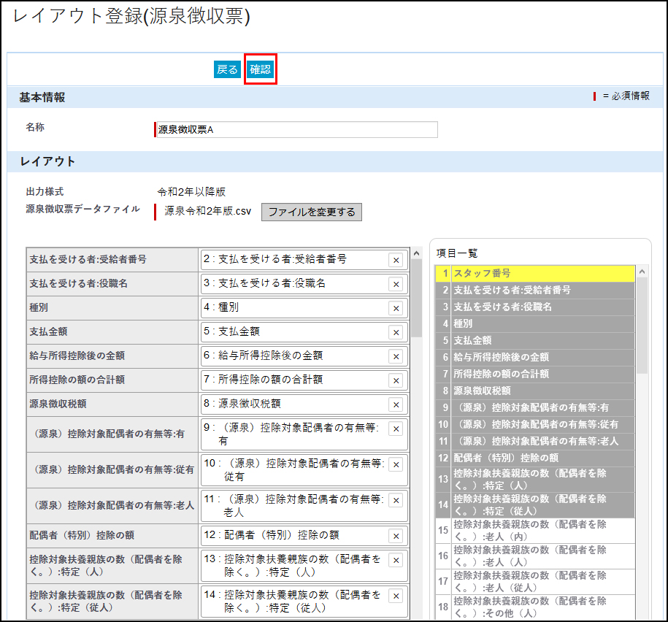Select list item 13 特定（人）

pos(535,480)
